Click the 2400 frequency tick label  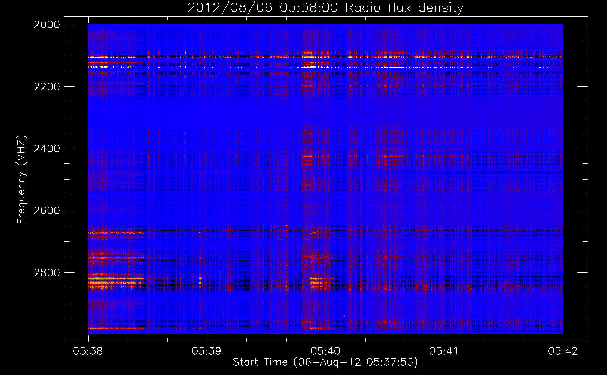pyautogui.click(x=47, y=148)
